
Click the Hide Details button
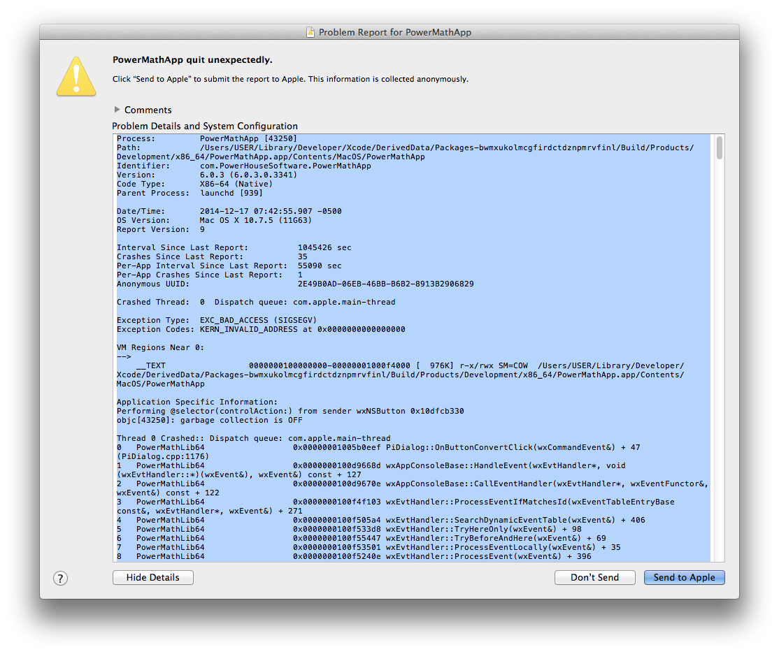pos(153,578)
